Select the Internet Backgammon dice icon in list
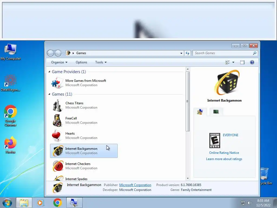277x208 pixels. (58, 151)
